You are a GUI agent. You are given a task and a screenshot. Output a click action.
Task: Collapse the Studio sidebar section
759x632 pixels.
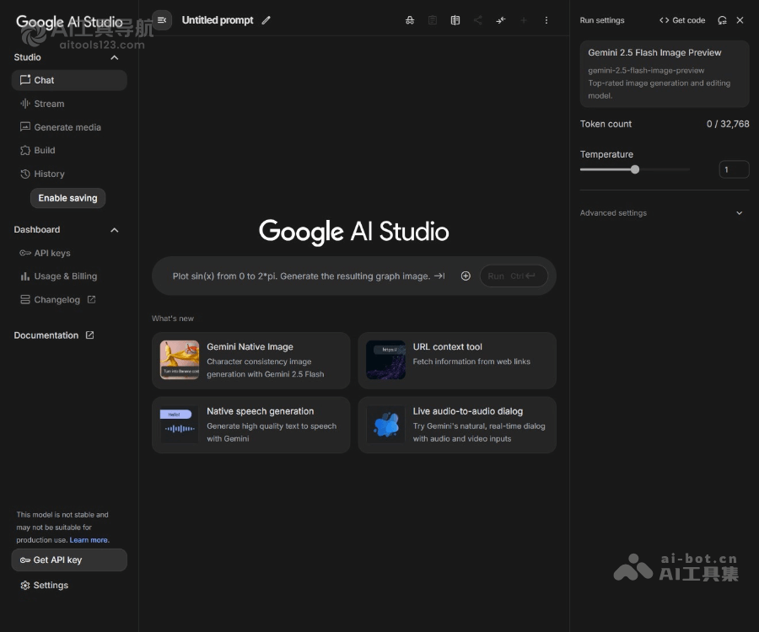point(114,57)
